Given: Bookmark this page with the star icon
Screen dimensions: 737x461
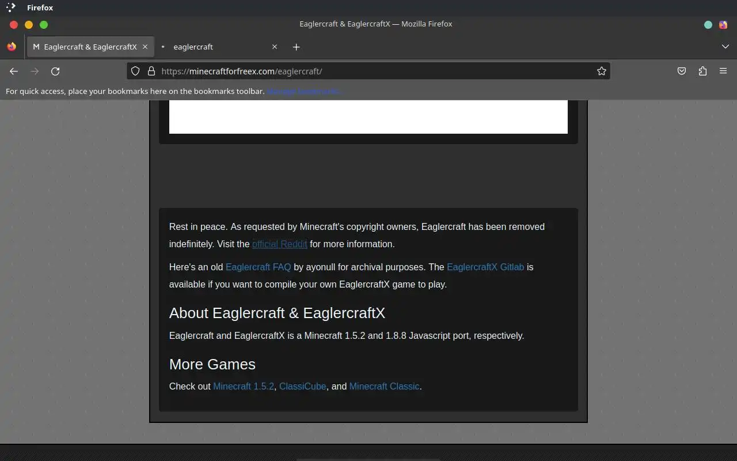Looking at the screenshot, I should coord(602,71).
